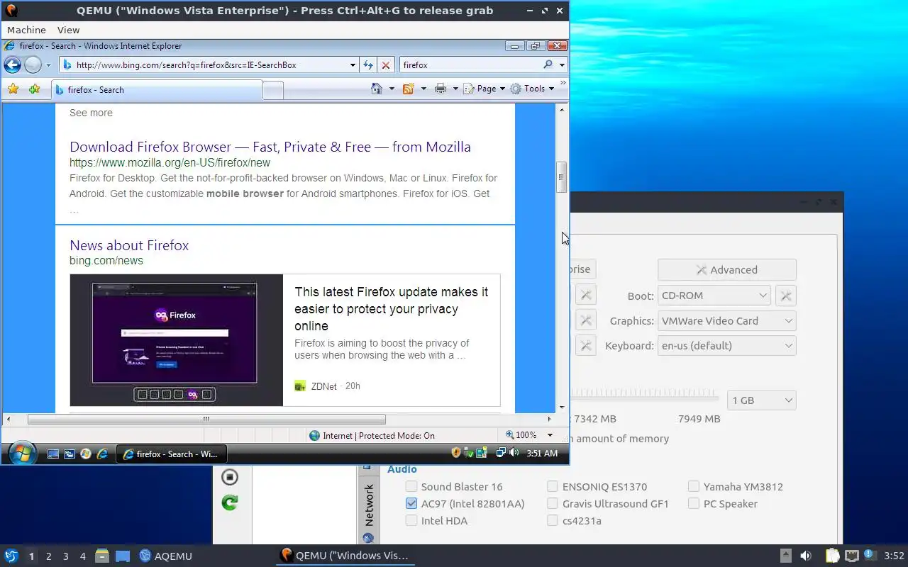908x567 pixels.
Task: Click the empty New Tab button in IE
Action: coord(273,90)
